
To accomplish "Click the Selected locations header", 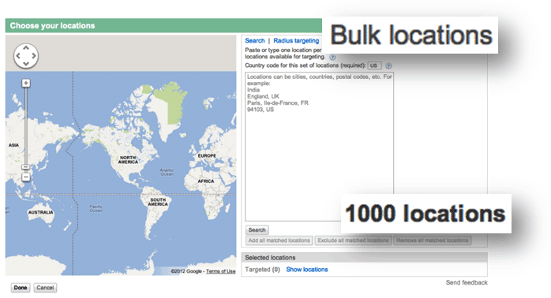I will click(364, 258).
